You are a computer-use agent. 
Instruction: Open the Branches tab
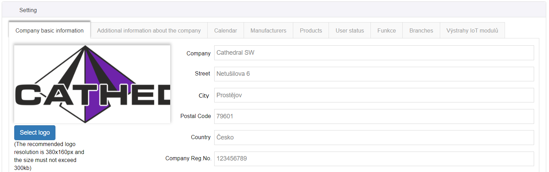coord(421,30)
